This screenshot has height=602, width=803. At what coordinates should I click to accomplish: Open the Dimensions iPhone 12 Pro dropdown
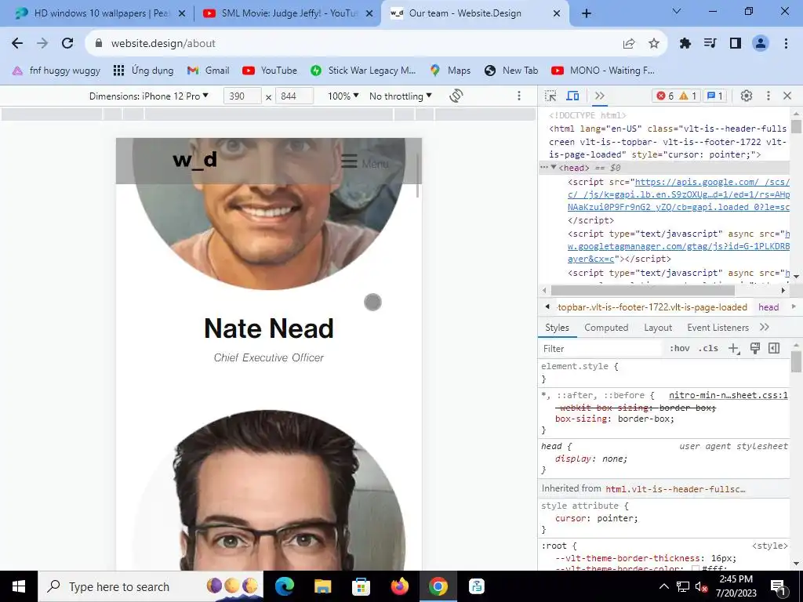tap(149, 96)
